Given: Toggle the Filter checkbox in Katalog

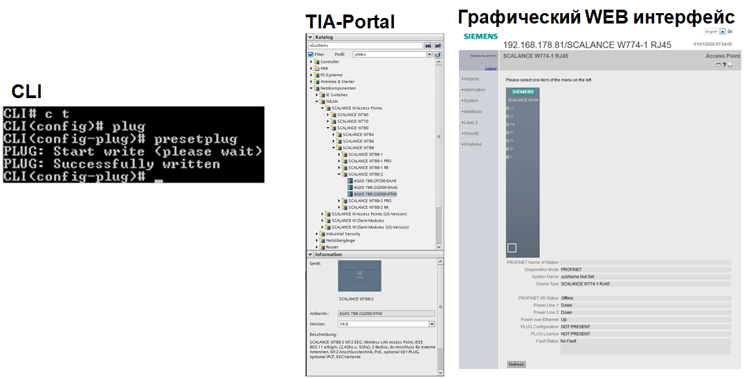Looking at the screenshot, I should pyautogui.click(x=311, y=55).
